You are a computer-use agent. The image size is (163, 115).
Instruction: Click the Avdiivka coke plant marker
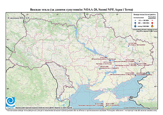pos(135,62)
